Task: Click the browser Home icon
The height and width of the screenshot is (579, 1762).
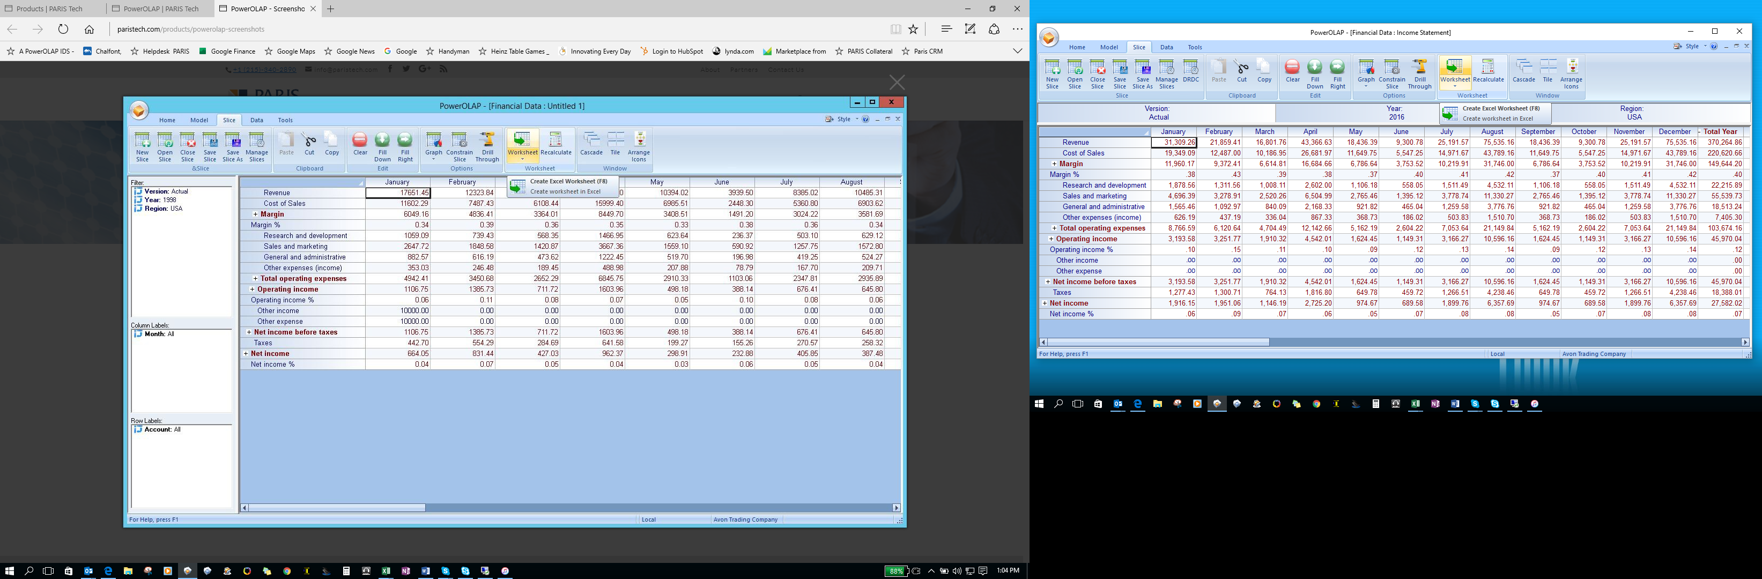Action: (89, 29)
